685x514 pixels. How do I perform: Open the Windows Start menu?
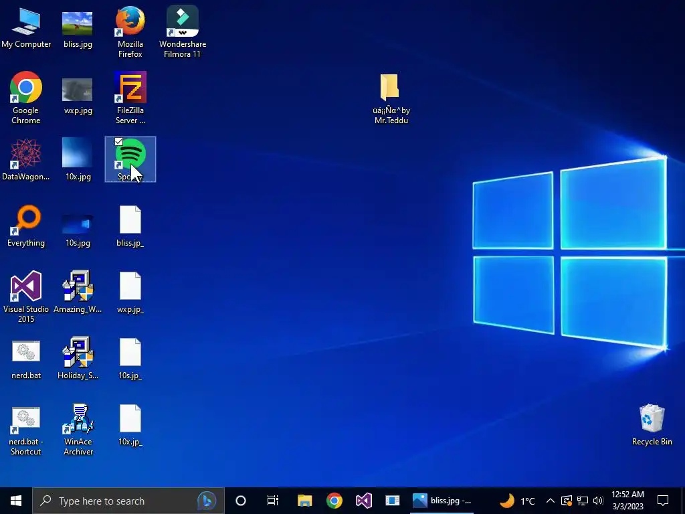click(16, 501)
